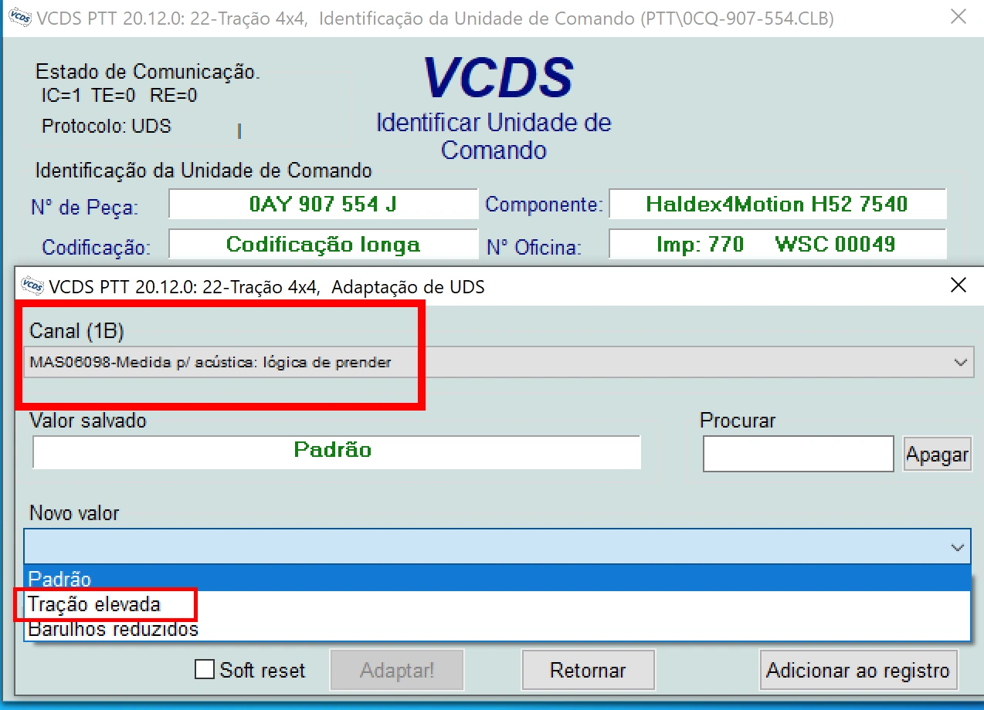The height and width of the screenshot is (710, 984).
Task: Click the Codificação longa field
Action: click(323, 245)
